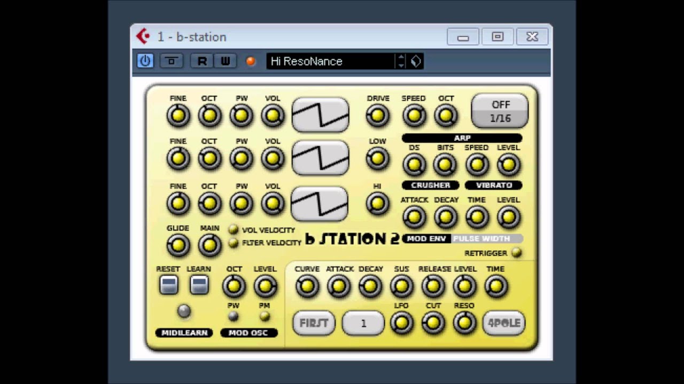Click the vibrato LEVEL knob
Viewport: 684px width, 384px height.
(508, 165)
